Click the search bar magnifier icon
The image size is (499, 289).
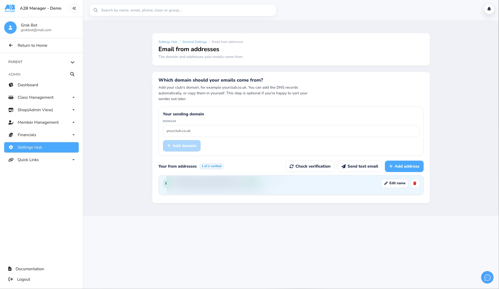pyautogui.click(x=96, y=10)
